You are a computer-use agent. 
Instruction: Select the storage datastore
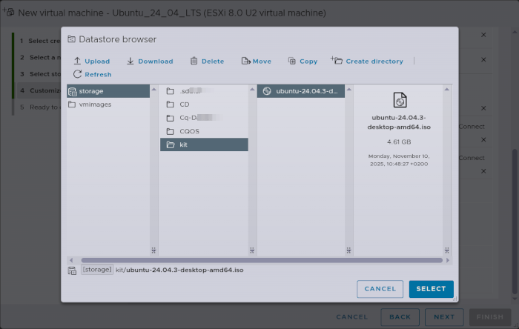92,91
